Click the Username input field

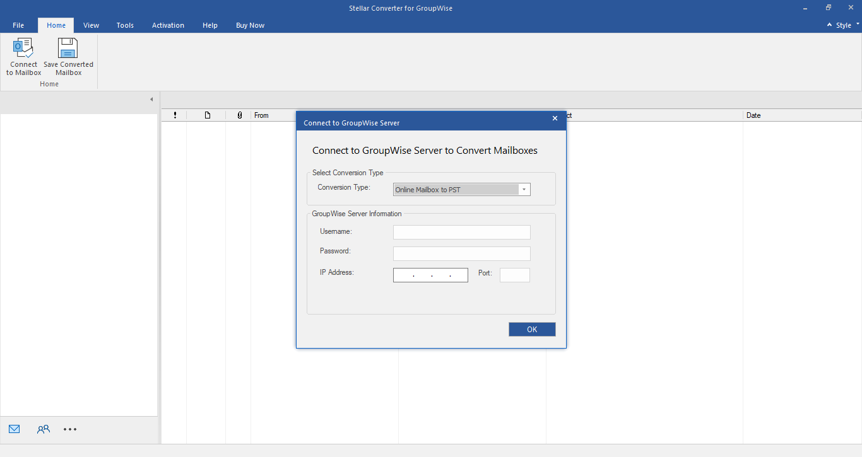point(462,232)
